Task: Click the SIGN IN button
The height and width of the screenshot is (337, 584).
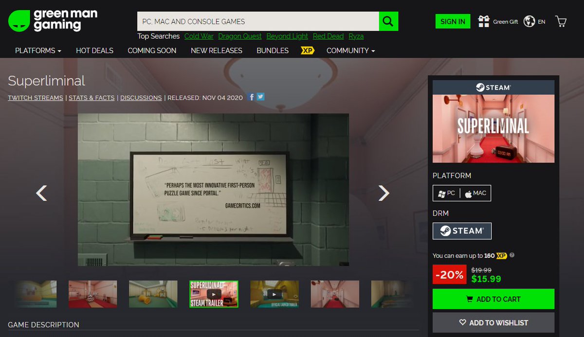Action: [x=453, y=21]
